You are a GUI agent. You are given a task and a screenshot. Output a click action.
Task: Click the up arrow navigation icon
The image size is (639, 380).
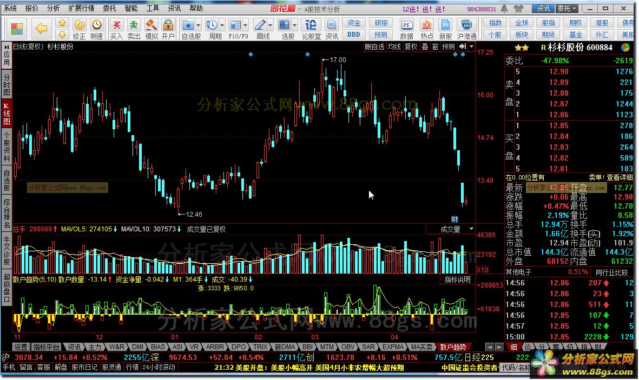pyautogui.click(x=62, y=23)
